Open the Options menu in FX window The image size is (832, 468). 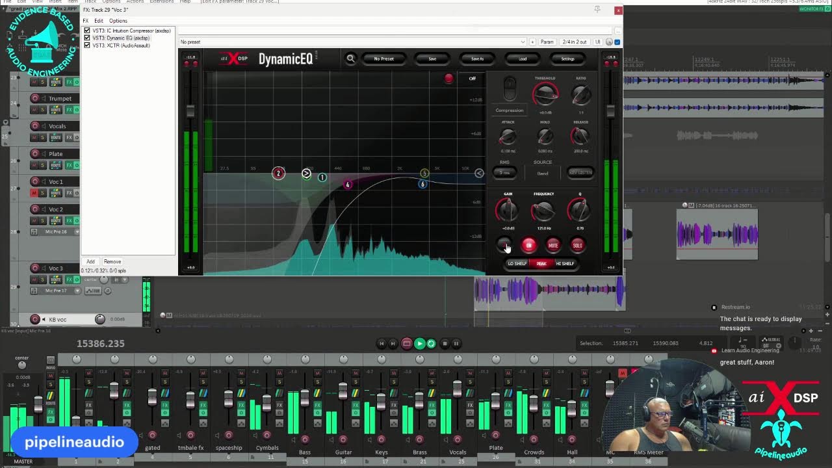click(118, 21)
